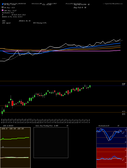The height and width of the screenshot is (168, 127).
Task: Select the '20 Day = 11.63' legend text
Action: coord(10,5)
